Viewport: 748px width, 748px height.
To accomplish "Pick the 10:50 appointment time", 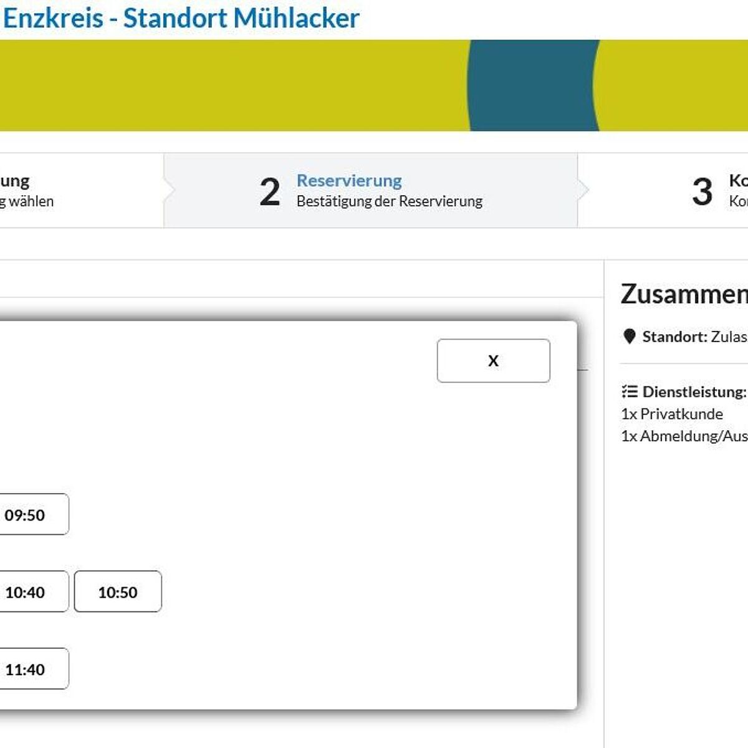I will (118, 592).
